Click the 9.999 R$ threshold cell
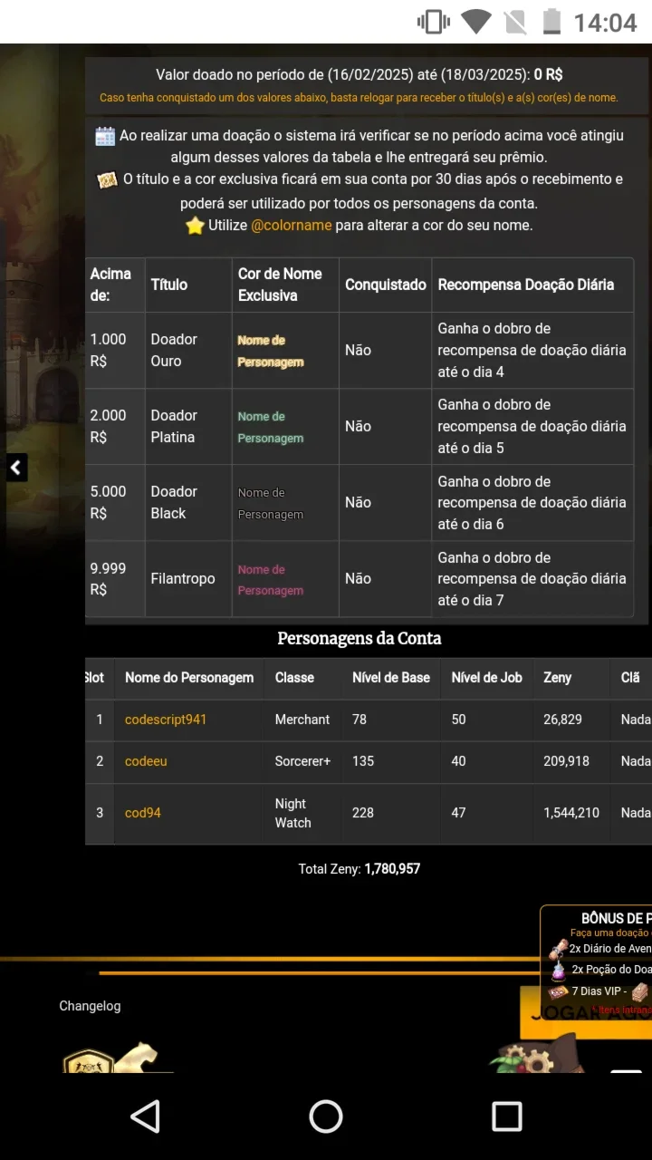Image resolution: width=652 pixels, height=1160 pixels. point(115,579)
